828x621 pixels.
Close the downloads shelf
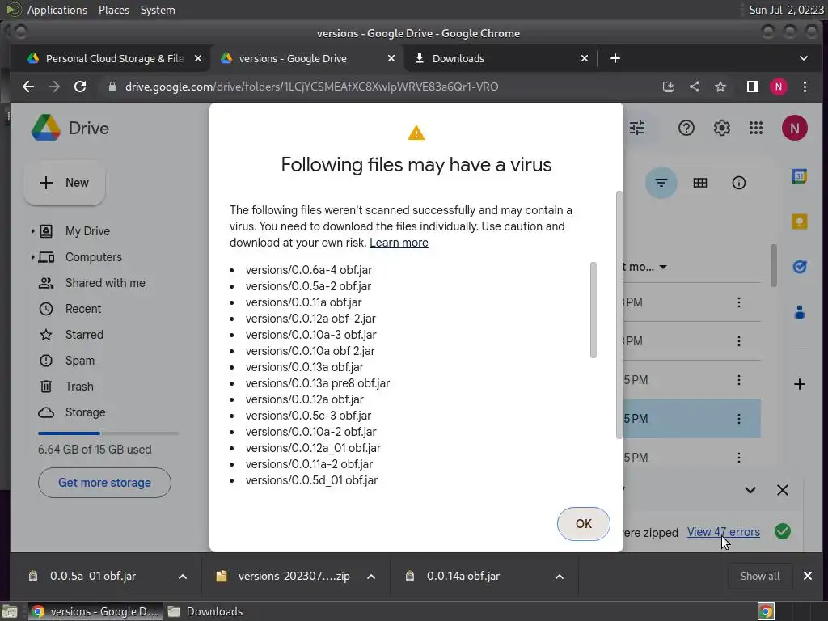click(808, 576)
